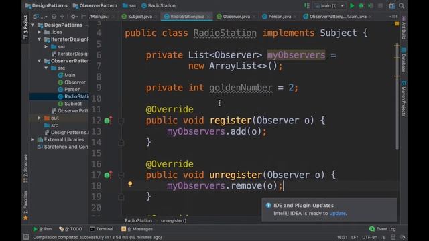Start debugging with the bug icon
The image size is (429, 241).
point(361,6)
